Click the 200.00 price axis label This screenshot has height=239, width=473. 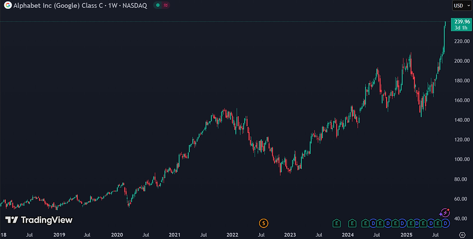pyautogui.click(x=462, y=61)
